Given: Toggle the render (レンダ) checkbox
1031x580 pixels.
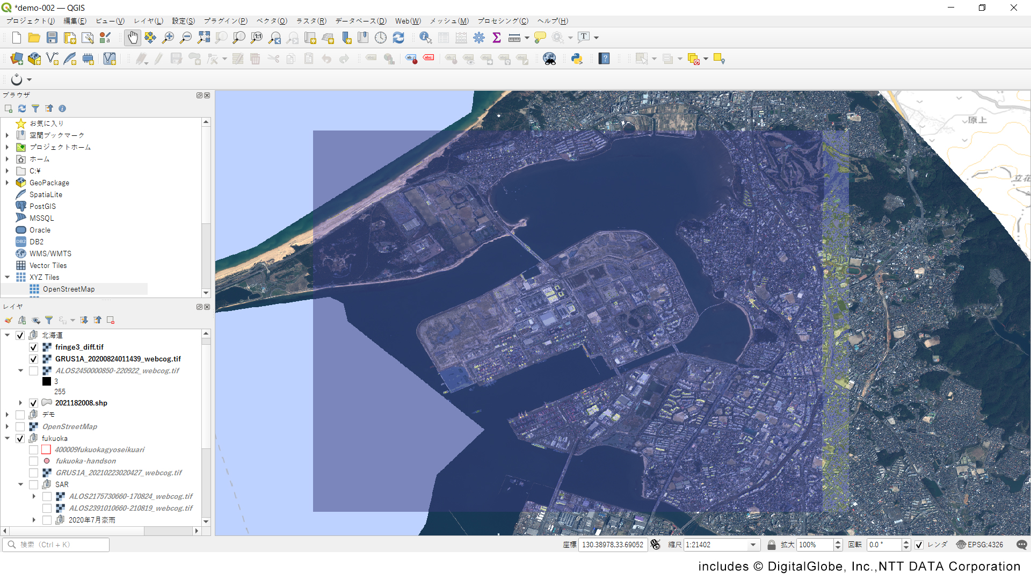Looking at the screenshot, I should 919,545.
